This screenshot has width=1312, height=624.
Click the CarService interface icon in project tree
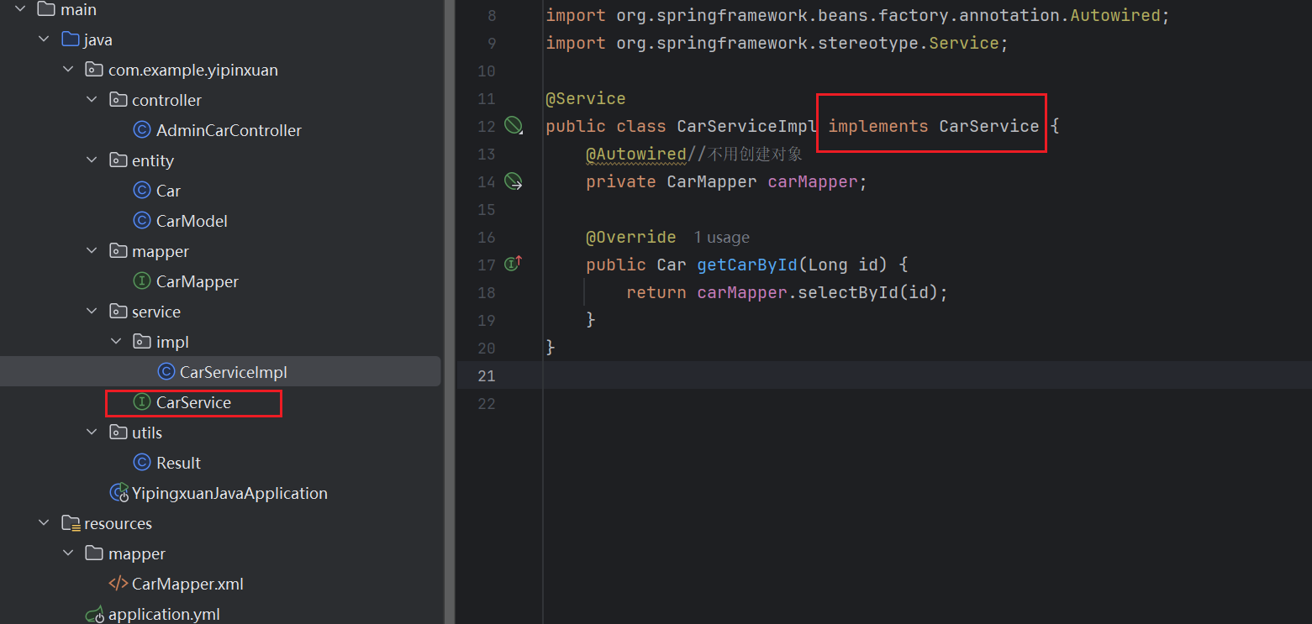coord(142,402)
